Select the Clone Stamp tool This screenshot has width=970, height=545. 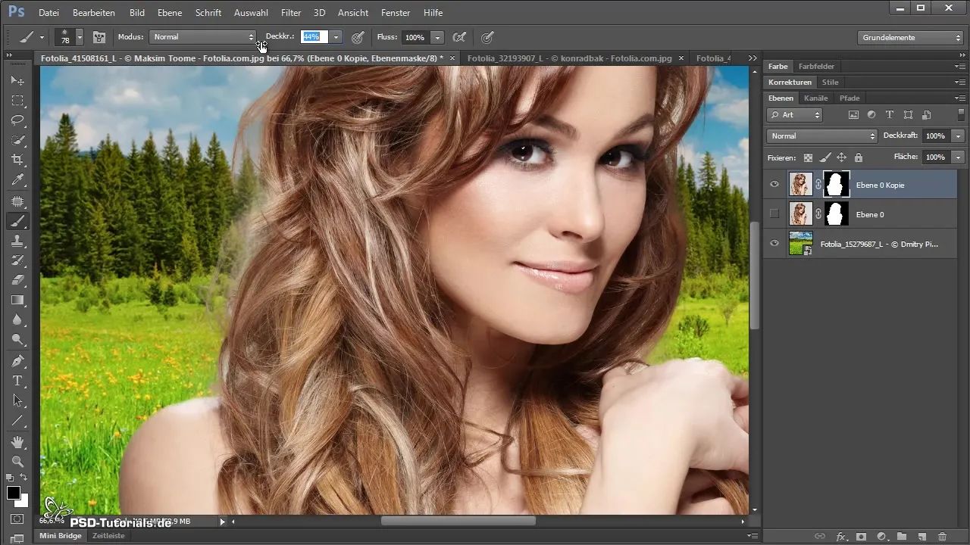pos(17,241)
